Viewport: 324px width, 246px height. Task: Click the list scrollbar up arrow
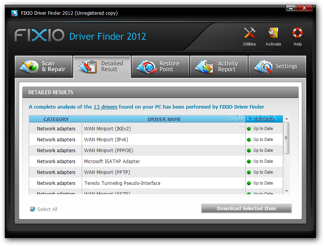pos(287,119)
